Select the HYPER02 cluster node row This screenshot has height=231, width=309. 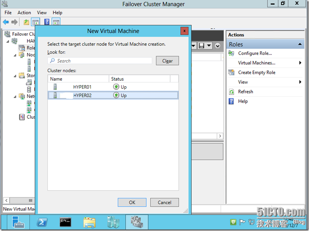[x=113, y=95]
